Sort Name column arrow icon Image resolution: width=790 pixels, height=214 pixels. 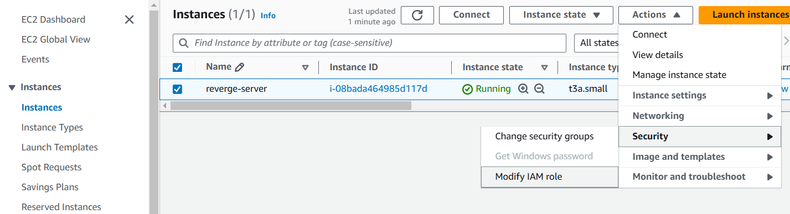(305, 67)
